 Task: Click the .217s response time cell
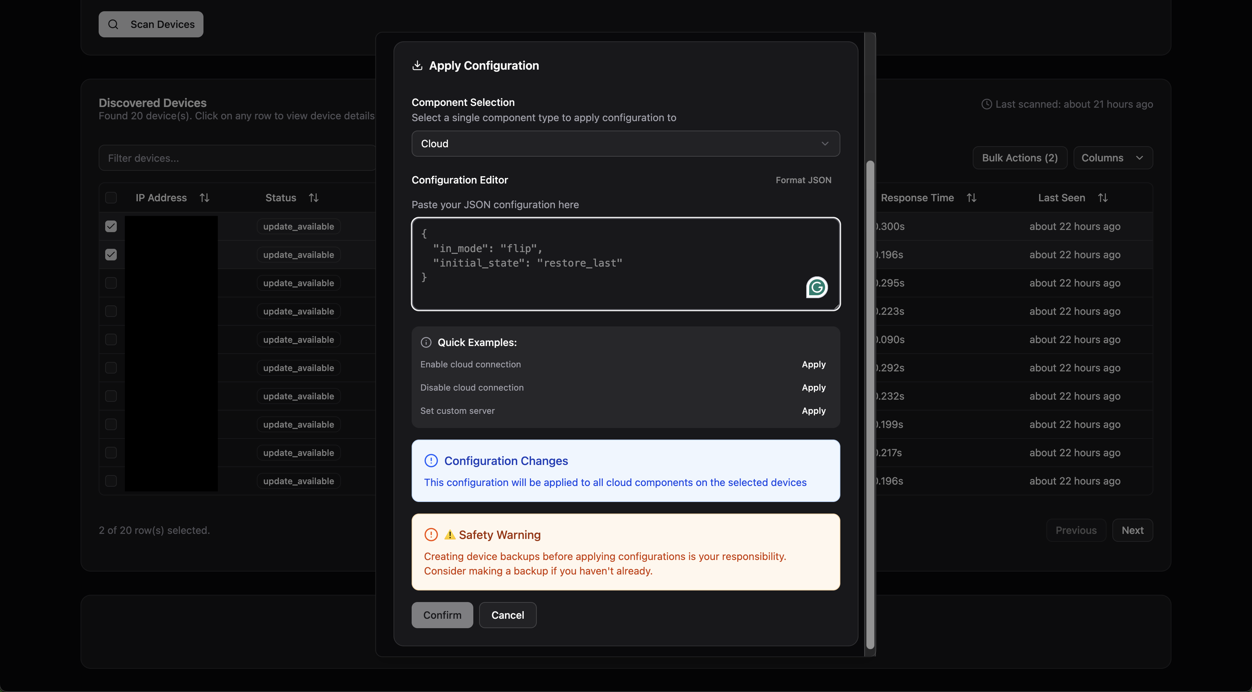point(889,453)
